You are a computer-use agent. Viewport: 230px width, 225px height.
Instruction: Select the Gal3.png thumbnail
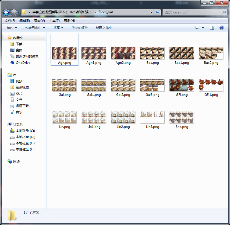coord(153,85)
